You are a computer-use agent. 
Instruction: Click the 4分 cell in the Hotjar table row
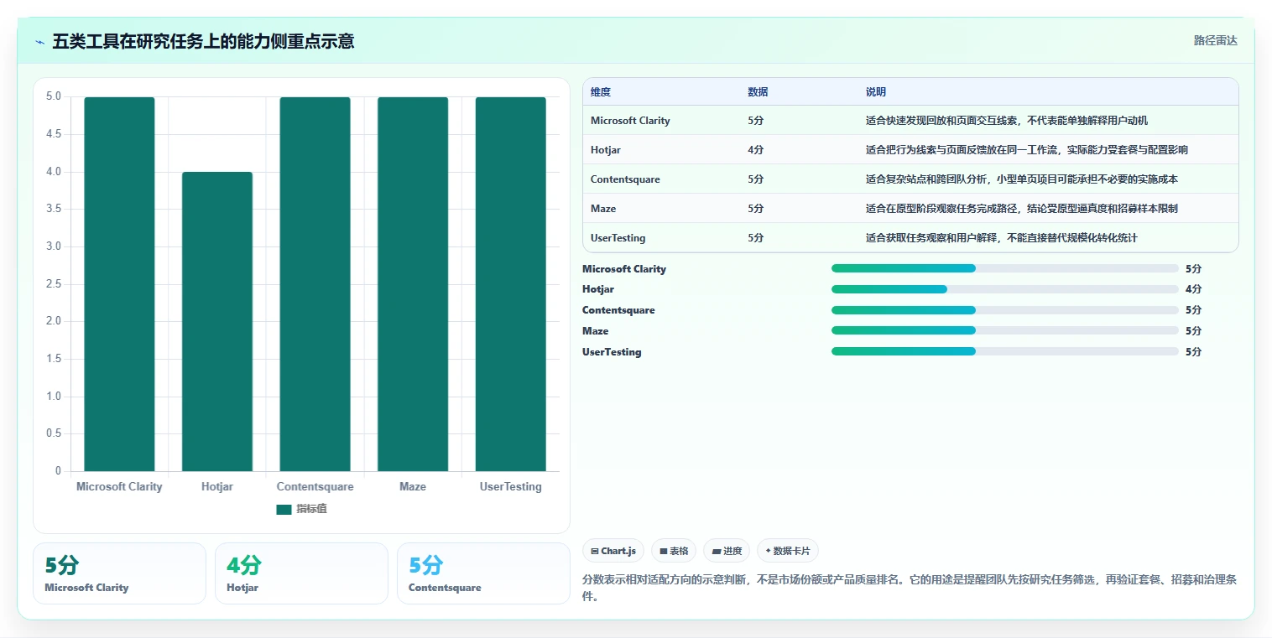[x=756, y=150]
